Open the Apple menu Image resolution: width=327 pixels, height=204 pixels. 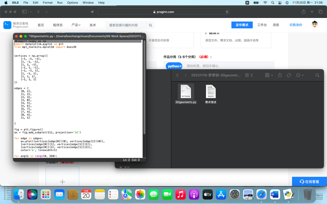tap(6, 3)
